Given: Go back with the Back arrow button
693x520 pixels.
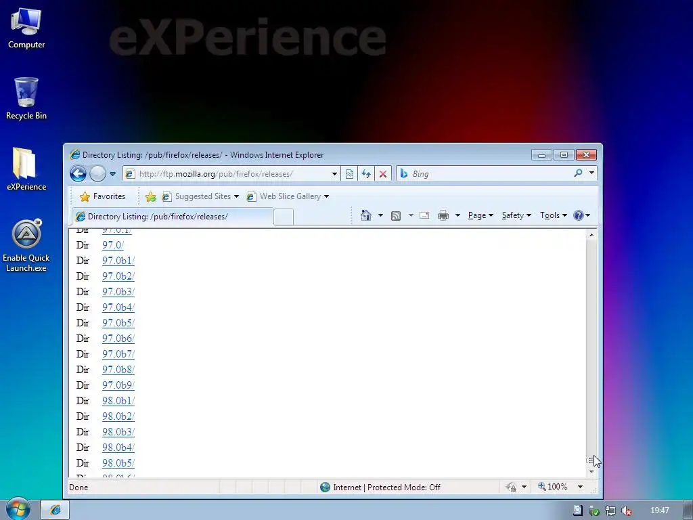Looking at the screenshot, I should (x=78, y=174).
